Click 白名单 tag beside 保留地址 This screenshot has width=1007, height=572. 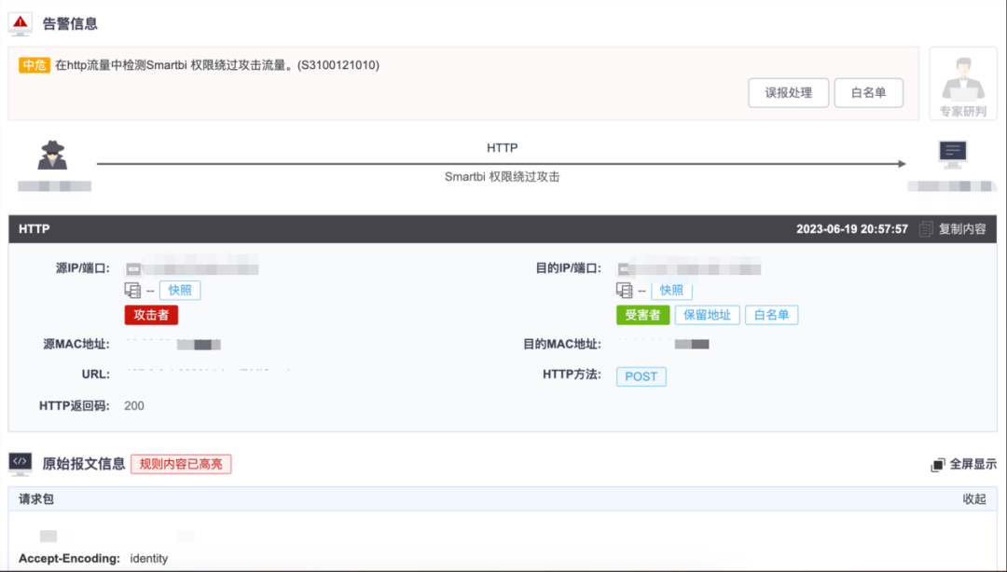771,315
